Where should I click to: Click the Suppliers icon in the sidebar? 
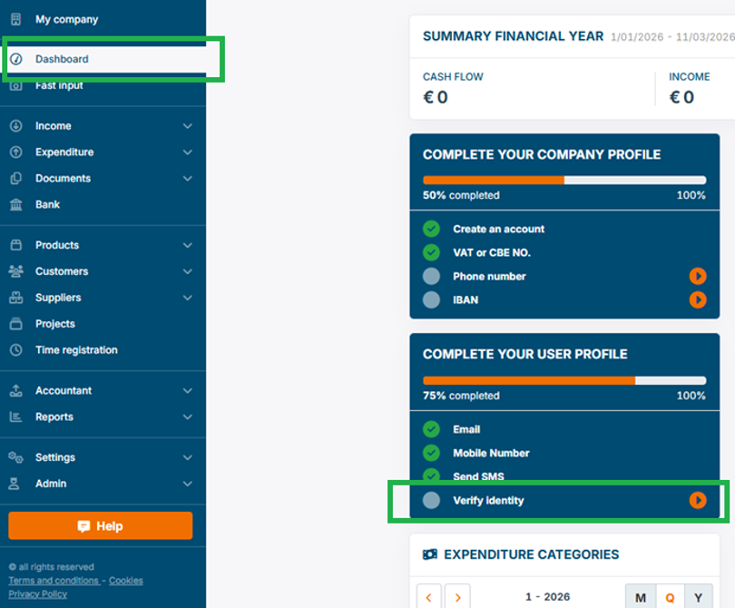(17, 297)
